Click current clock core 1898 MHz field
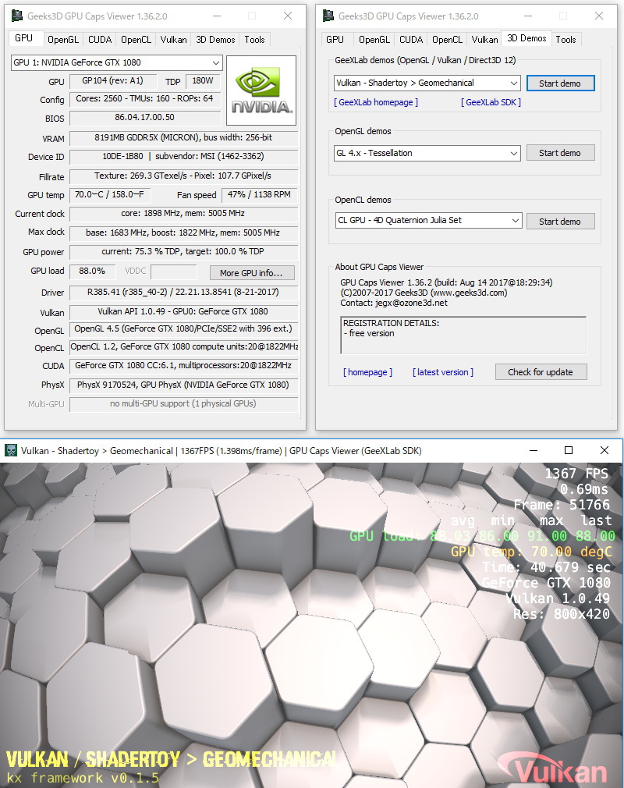Image resolution: width=624 pixels, height=788 pixels. click(184, 214)
